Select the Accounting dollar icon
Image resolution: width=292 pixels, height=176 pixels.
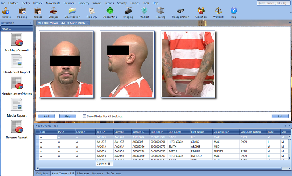pos(110,12)
